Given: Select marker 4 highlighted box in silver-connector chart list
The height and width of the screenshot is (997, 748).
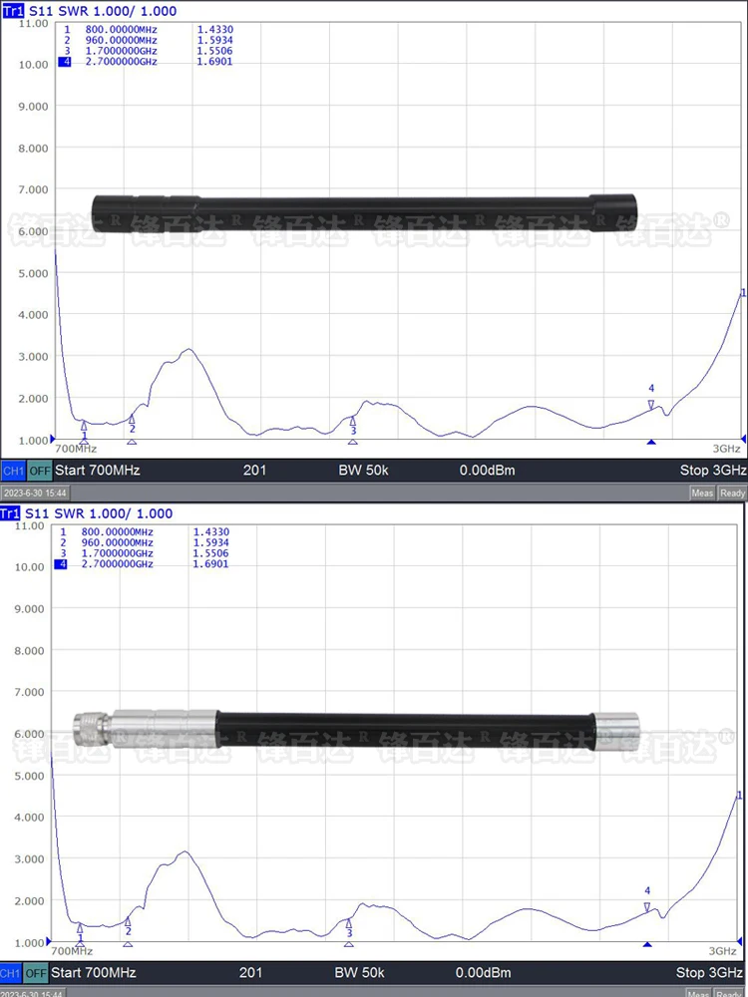Looking at the screenshot, I should click(x=61, y=564).
